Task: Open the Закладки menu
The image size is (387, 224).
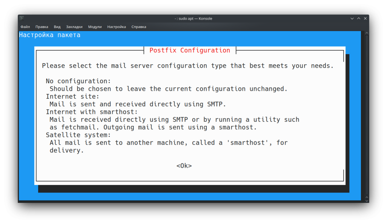Action: (x=74, y=27)
